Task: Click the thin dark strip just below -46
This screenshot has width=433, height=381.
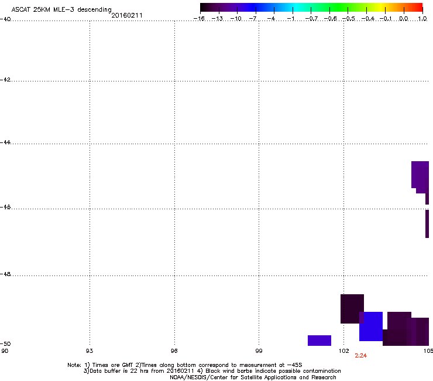Action: click(x=427, y=224)
